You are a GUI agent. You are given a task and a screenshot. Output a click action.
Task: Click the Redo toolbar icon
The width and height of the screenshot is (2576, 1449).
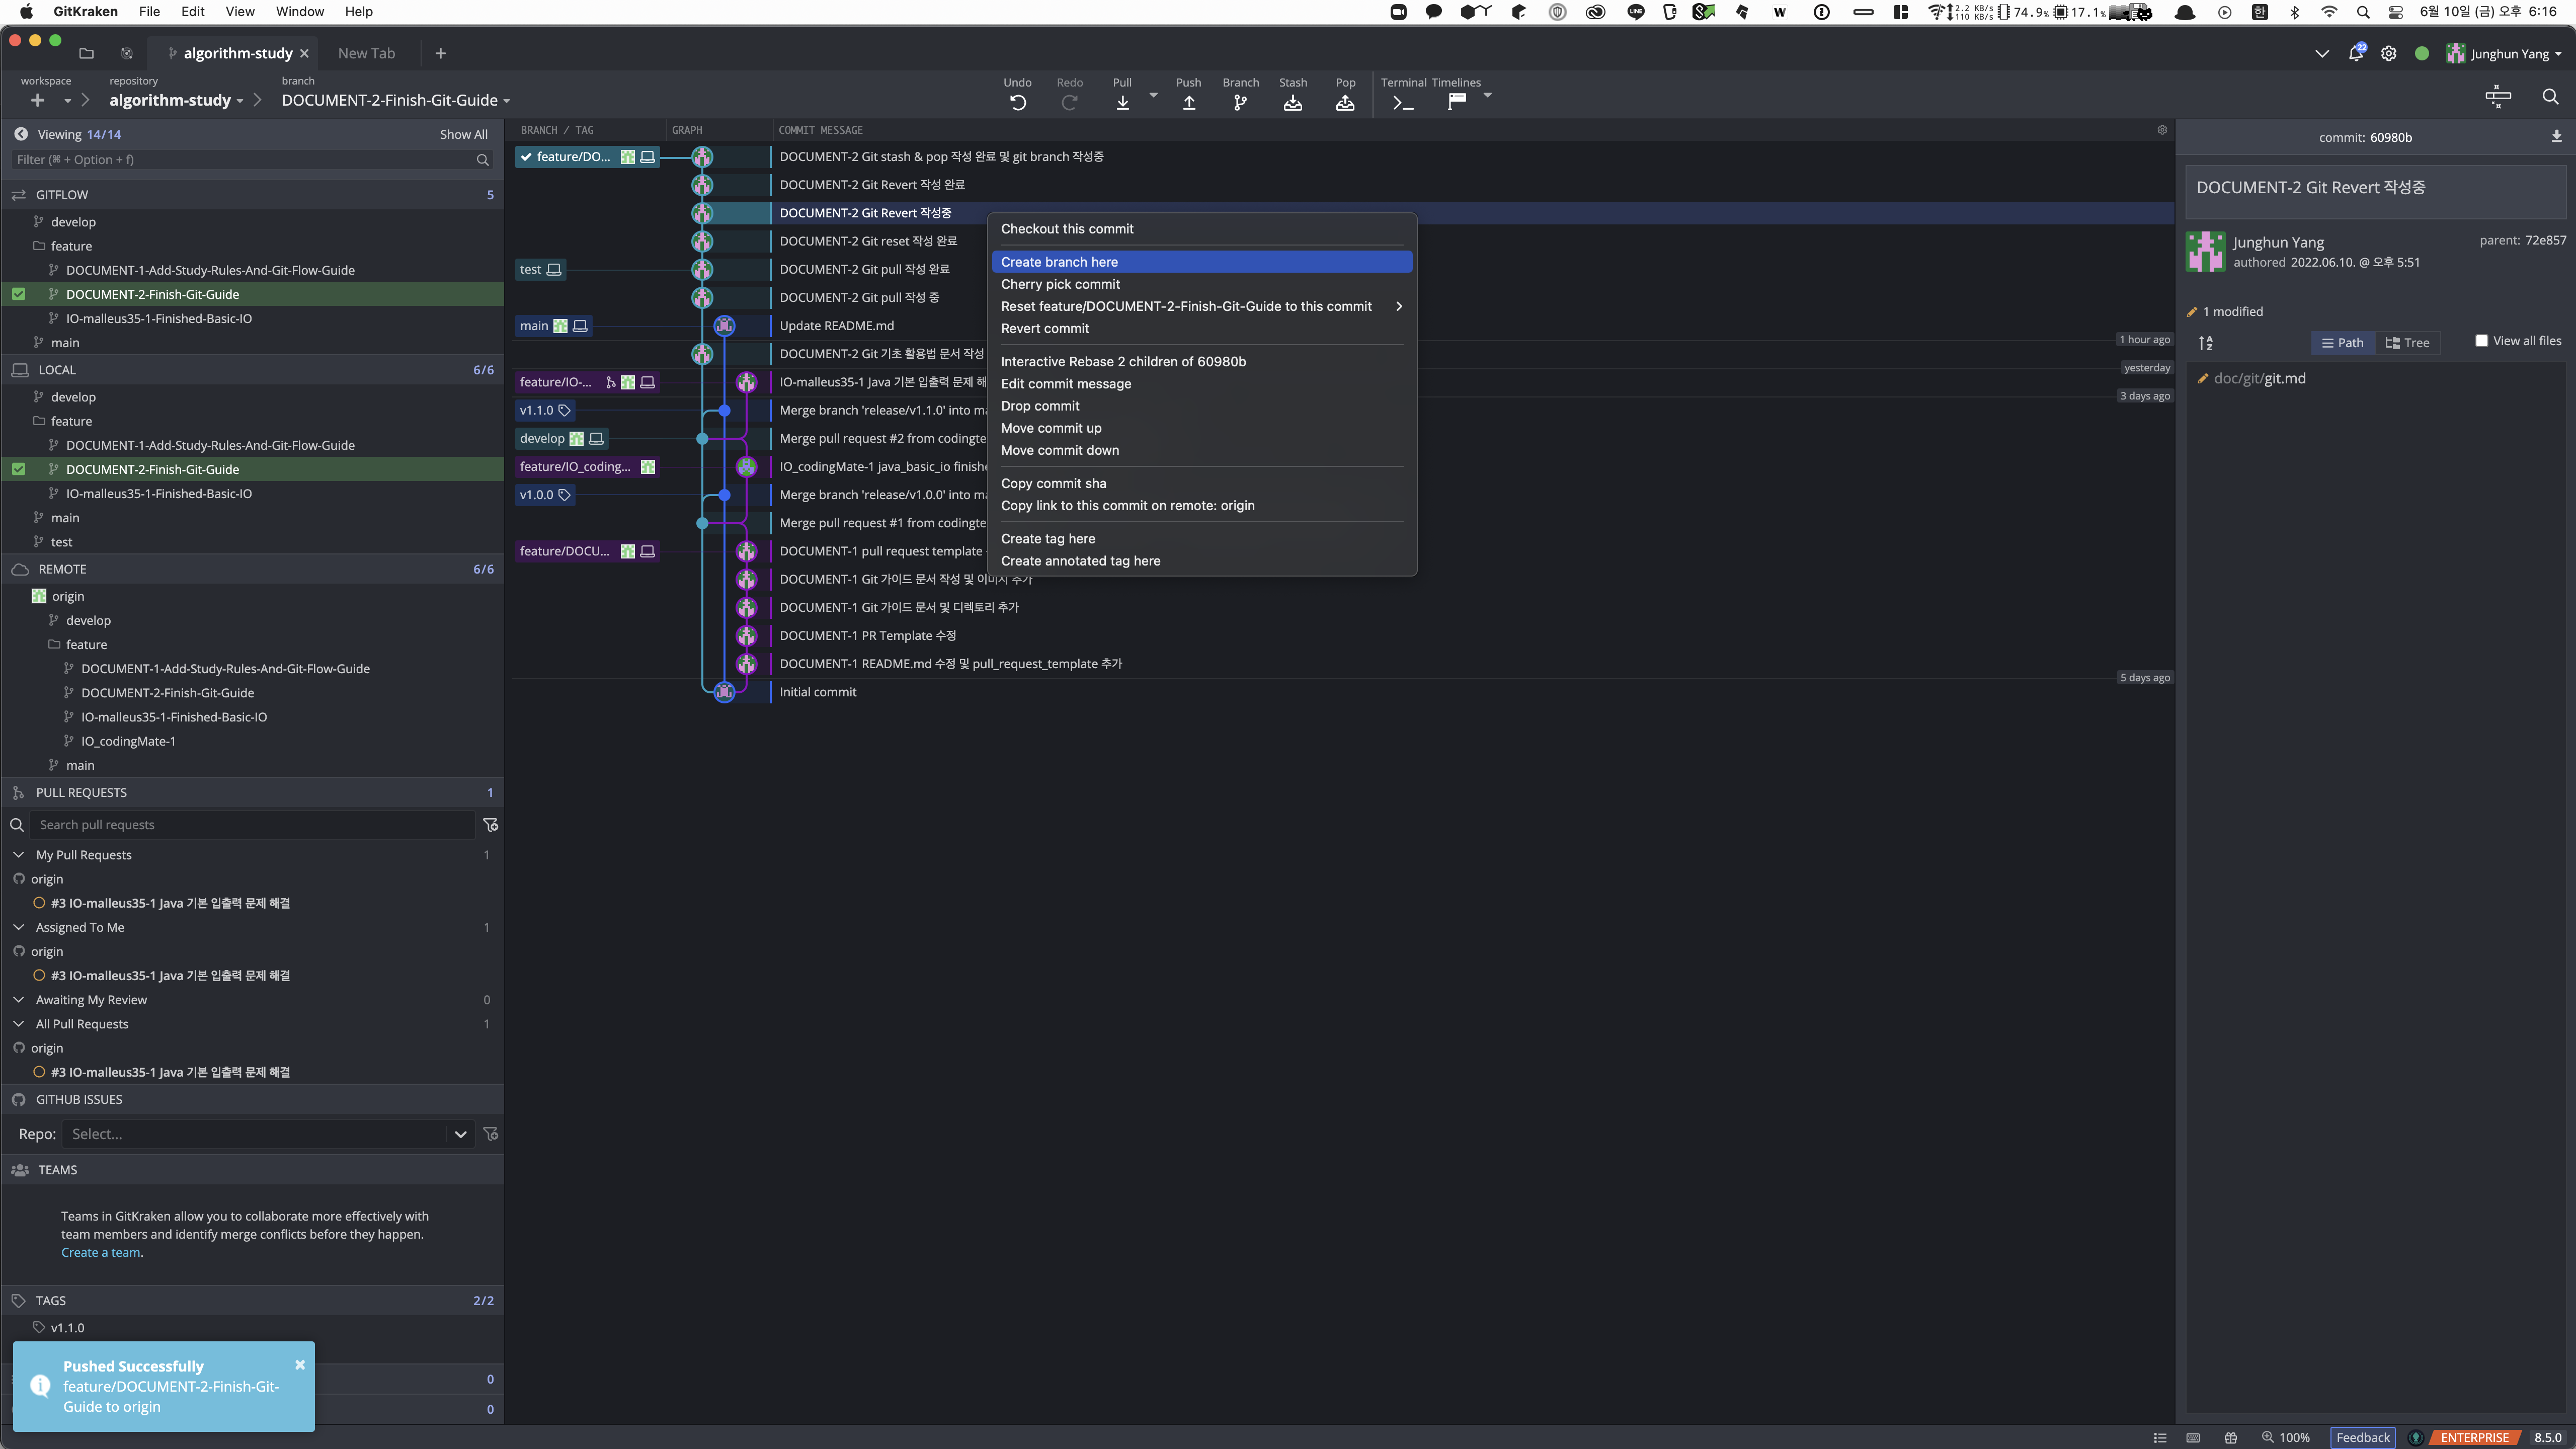(1069, 102)
